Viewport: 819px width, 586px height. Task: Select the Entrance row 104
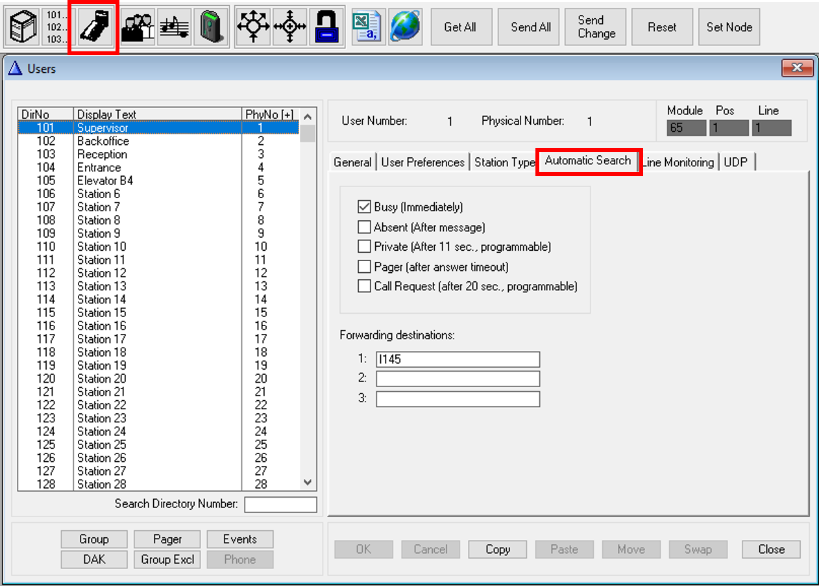pyautogui.click(x=158, y=168)
